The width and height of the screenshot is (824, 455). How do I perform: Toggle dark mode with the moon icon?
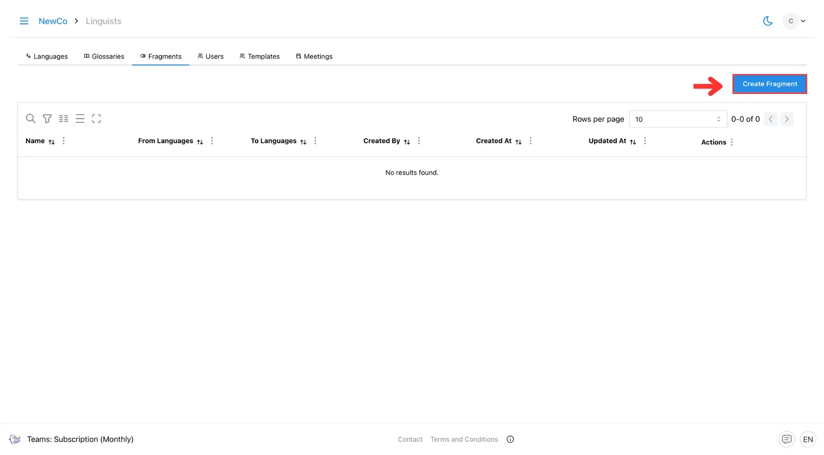tap(768, 21)
